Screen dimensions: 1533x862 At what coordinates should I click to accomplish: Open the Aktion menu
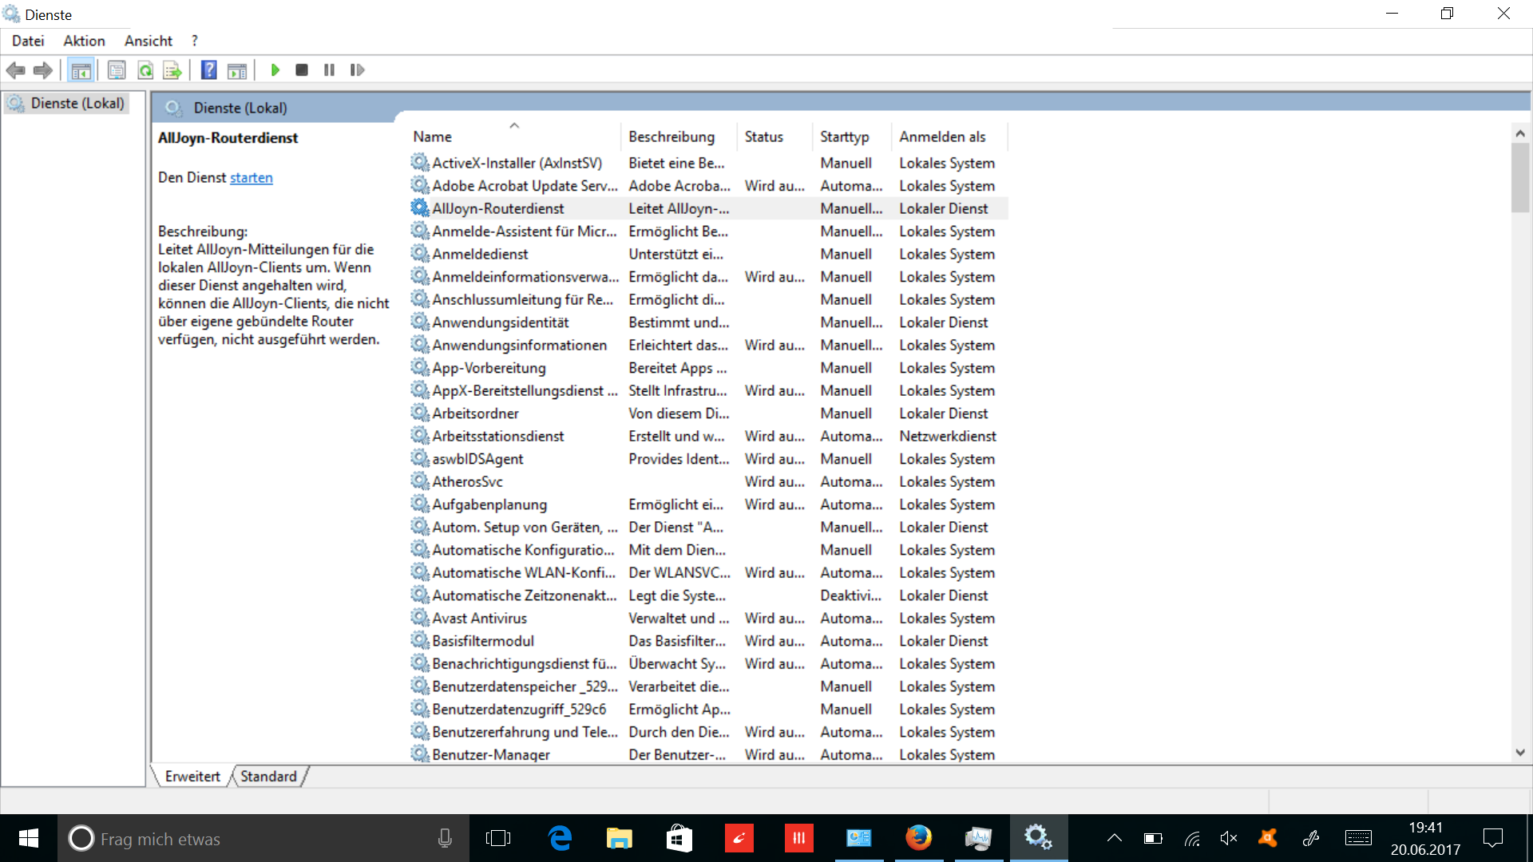(x=84, y=41)
